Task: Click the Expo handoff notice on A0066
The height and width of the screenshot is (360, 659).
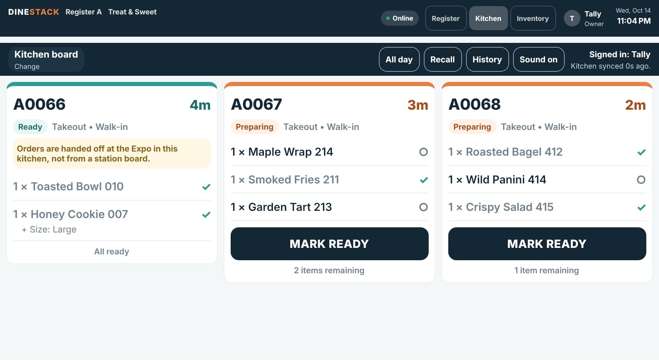Action: [x=112, y=154]
